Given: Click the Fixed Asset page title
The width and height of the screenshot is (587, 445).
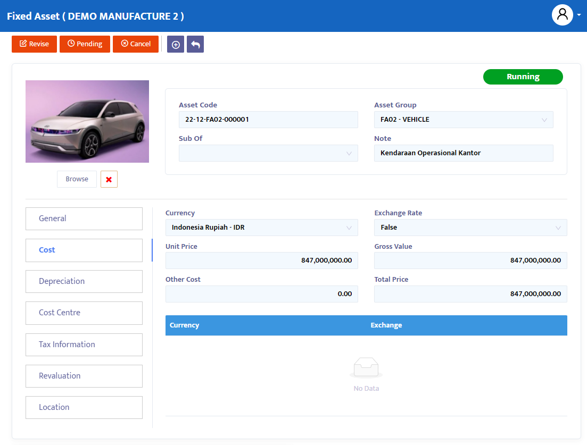Looking at the screenshot, I should tap(95, 16).
